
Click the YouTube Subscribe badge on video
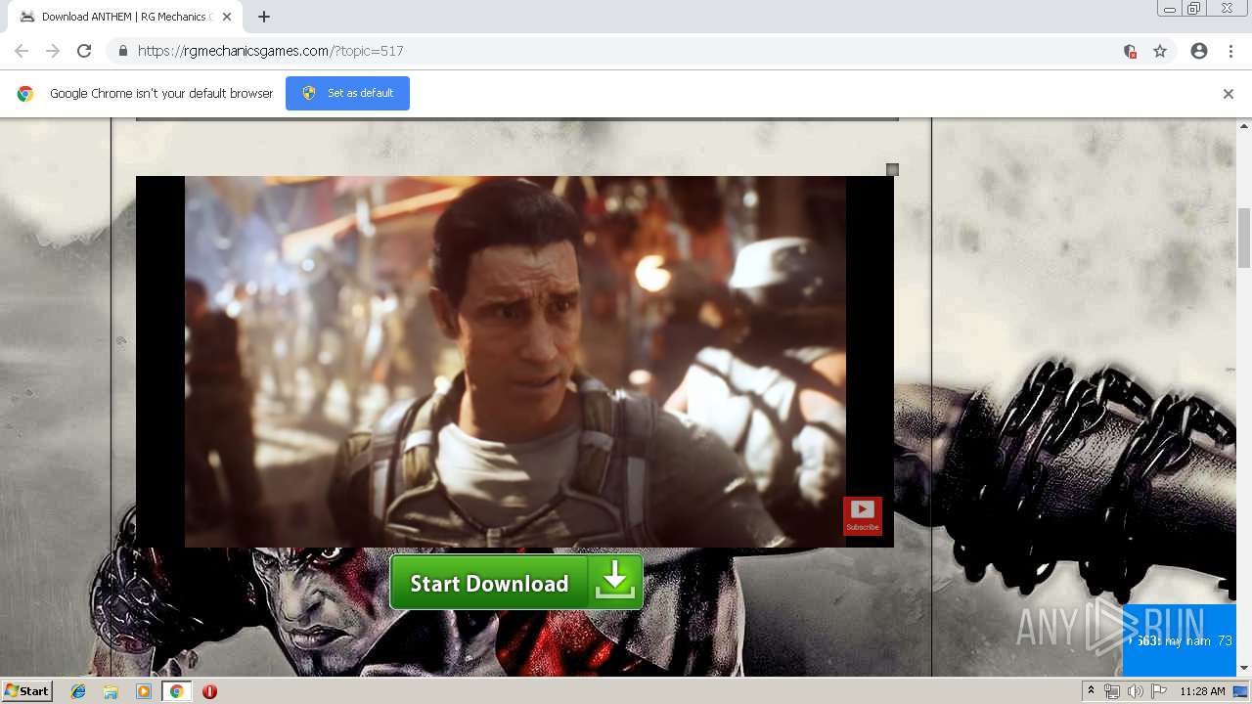click(863, 515)
